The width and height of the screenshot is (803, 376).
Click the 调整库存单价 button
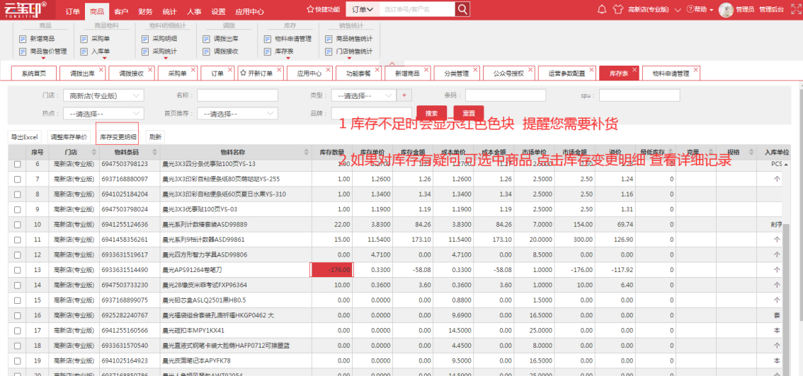click(69, 137)
